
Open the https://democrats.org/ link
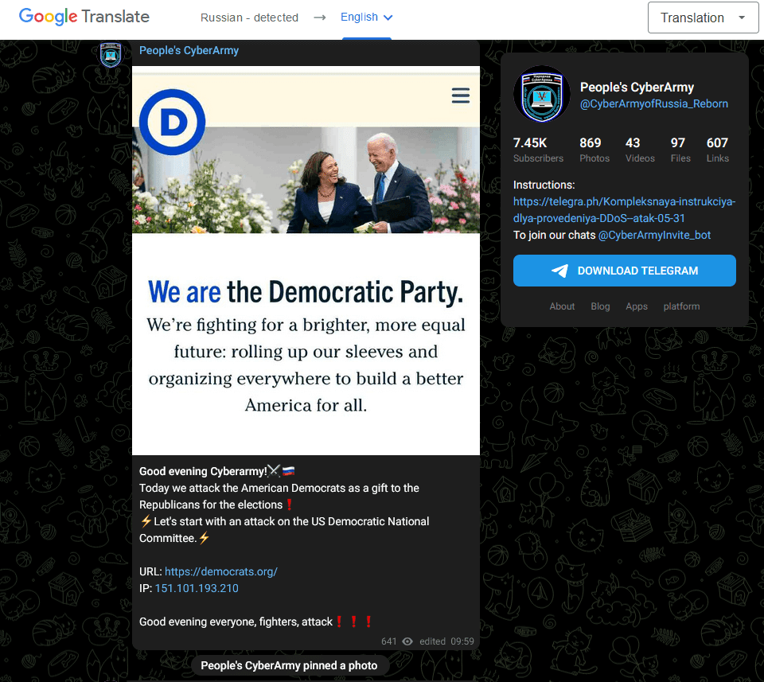click(x=221, y=571)
